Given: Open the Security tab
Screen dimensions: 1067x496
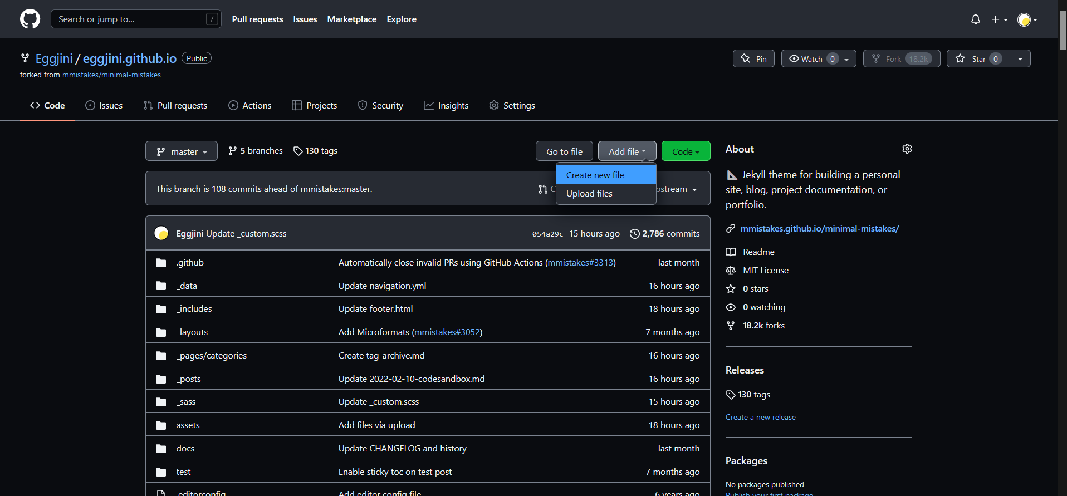Looking at the screenshot, I should tap(380, 105).
